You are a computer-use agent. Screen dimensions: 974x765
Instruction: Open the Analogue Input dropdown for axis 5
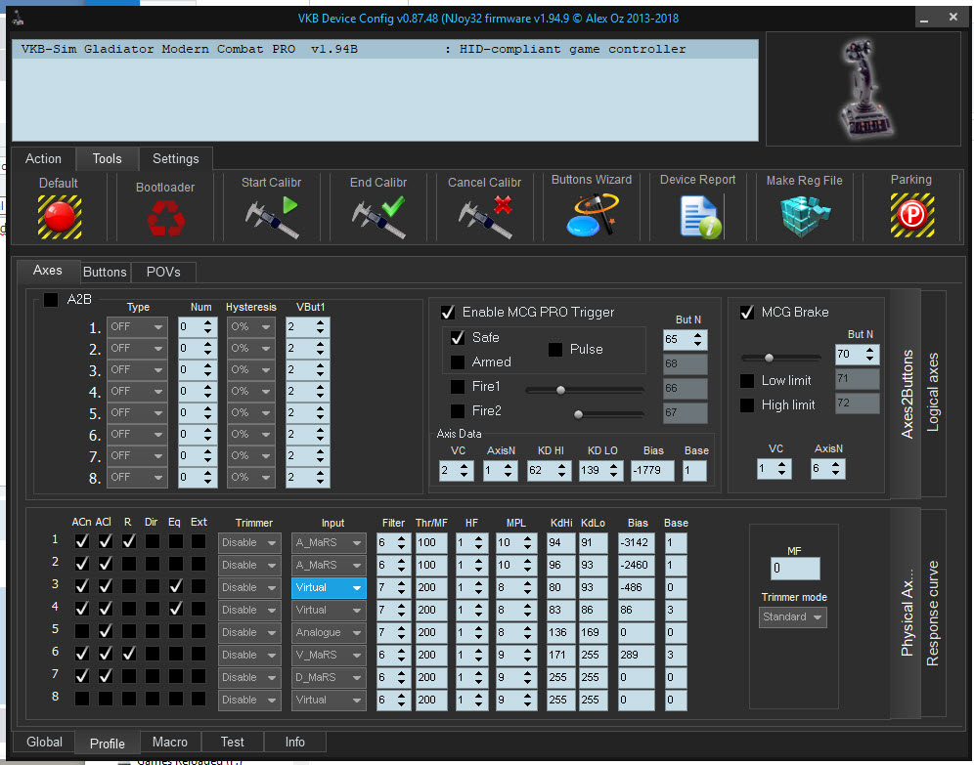(329, 632)
